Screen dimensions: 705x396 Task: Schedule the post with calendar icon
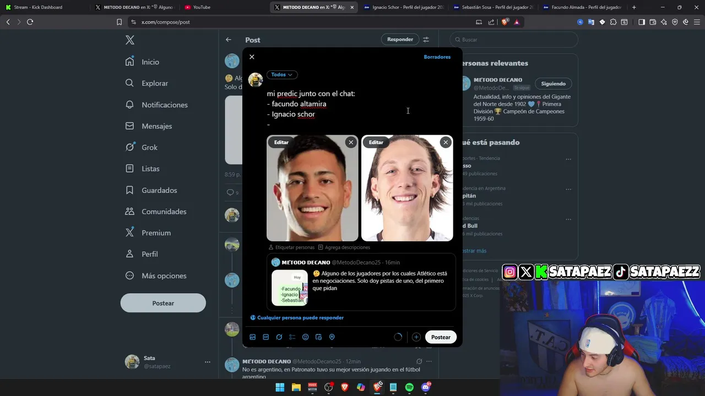coord(319,337)
